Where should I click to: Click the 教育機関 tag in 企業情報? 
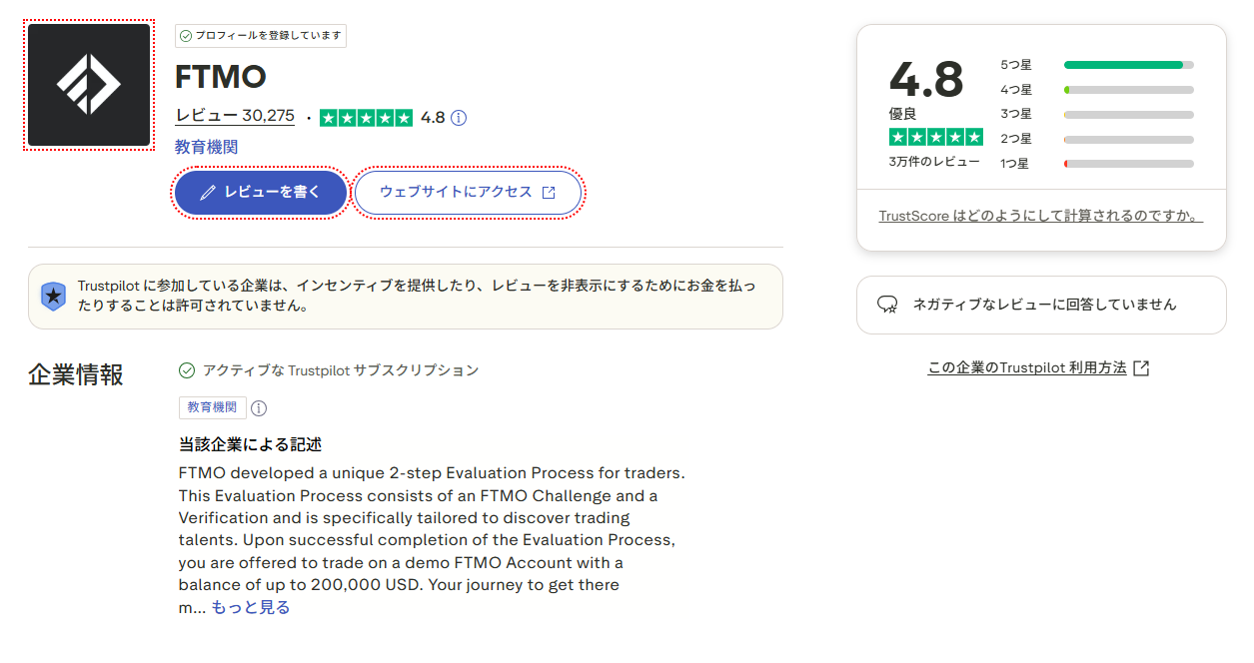pyautogui.click(x=213, y=407)
